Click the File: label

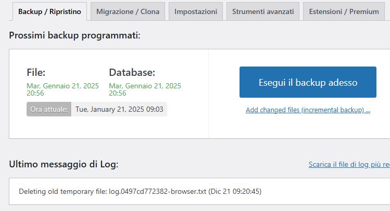pos(36,72)
